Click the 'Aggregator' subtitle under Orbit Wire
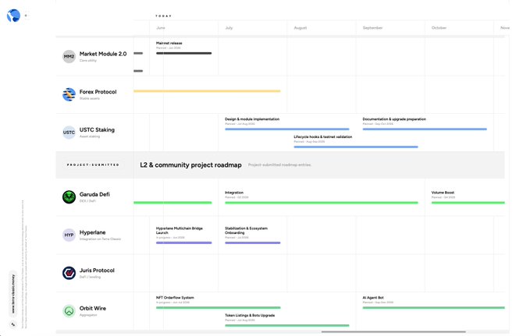530x336 pixels. (x=88, y=315)
